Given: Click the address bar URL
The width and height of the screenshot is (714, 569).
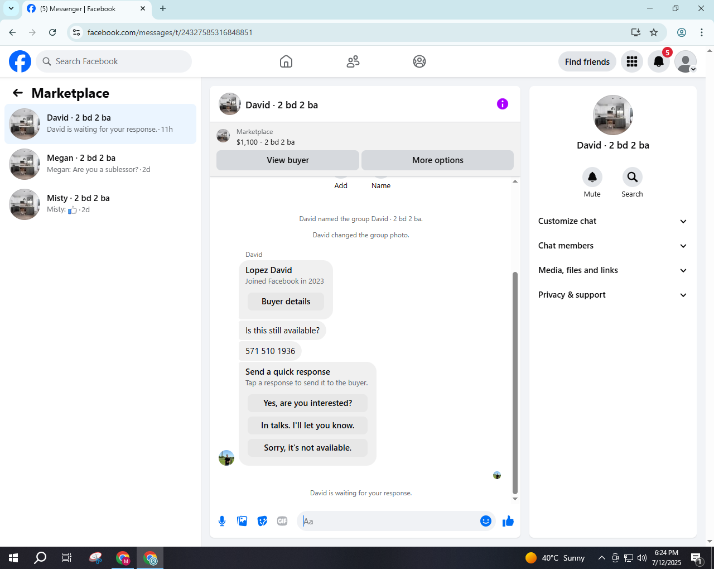Looking at the screenshot, I should 170,32.
